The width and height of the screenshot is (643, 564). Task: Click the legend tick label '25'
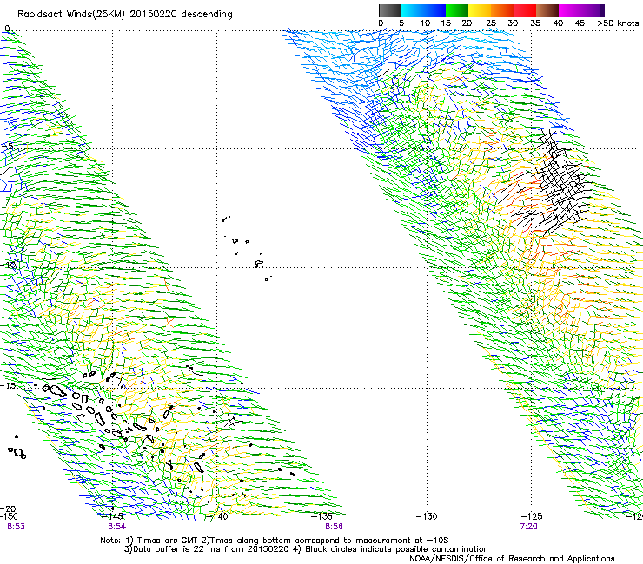(491, 23)
